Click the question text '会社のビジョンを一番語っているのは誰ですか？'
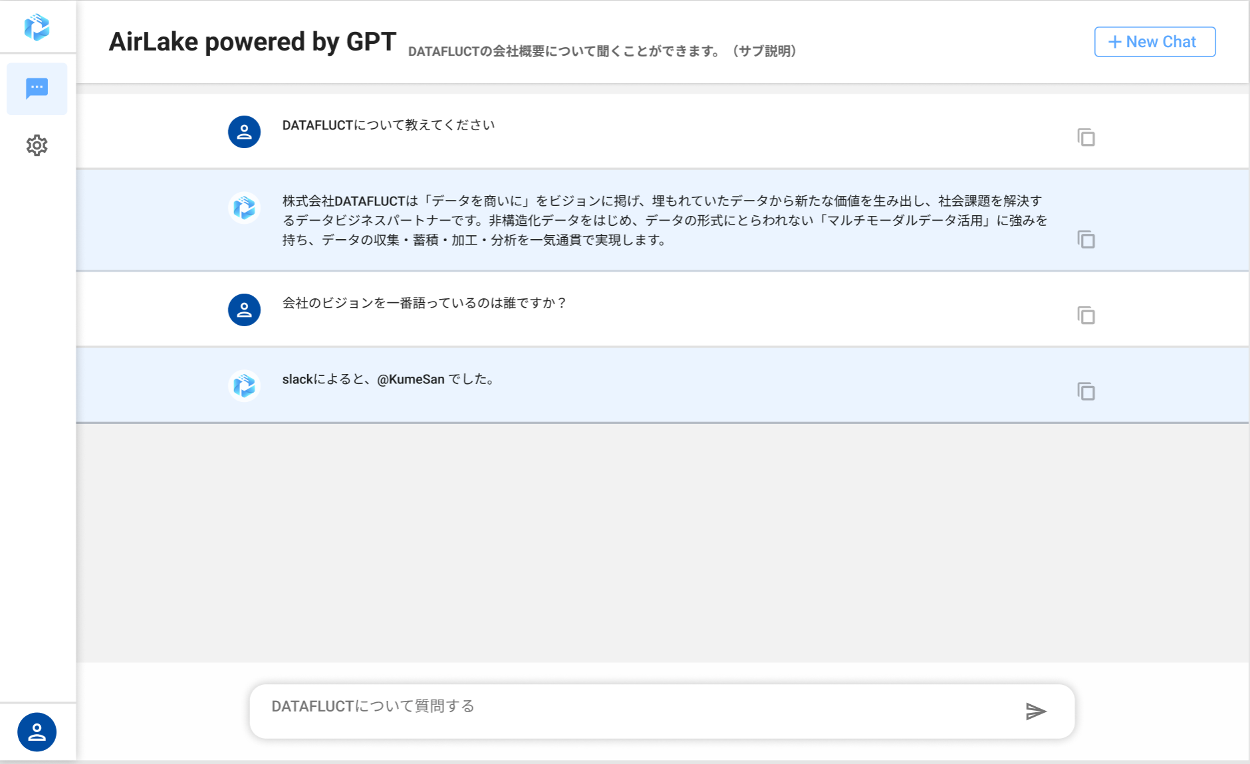 pos(425,303)
